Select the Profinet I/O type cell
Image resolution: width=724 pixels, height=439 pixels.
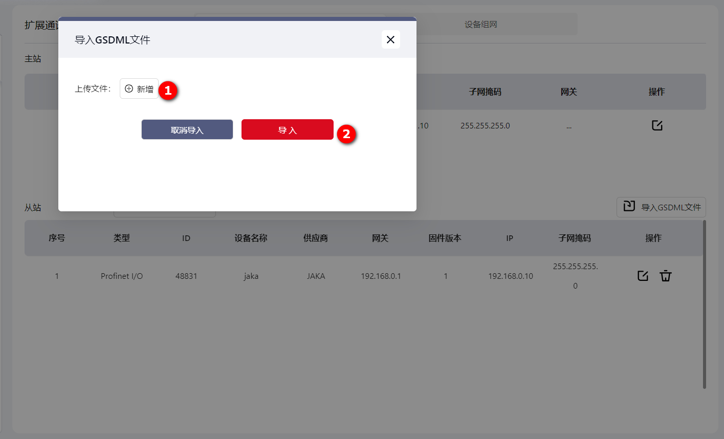tap(122, 276)
